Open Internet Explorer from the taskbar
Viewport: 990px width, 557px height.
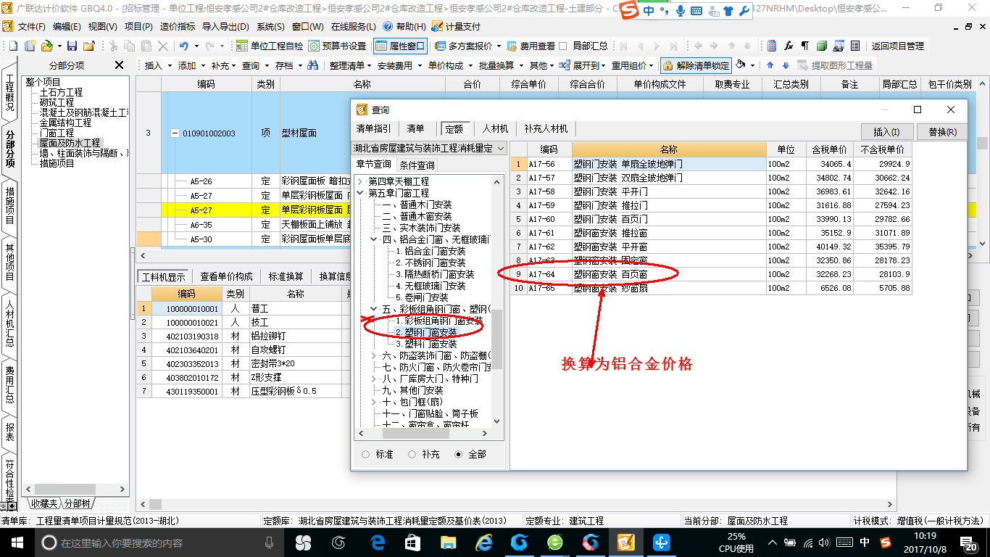(x=484, y=542)
